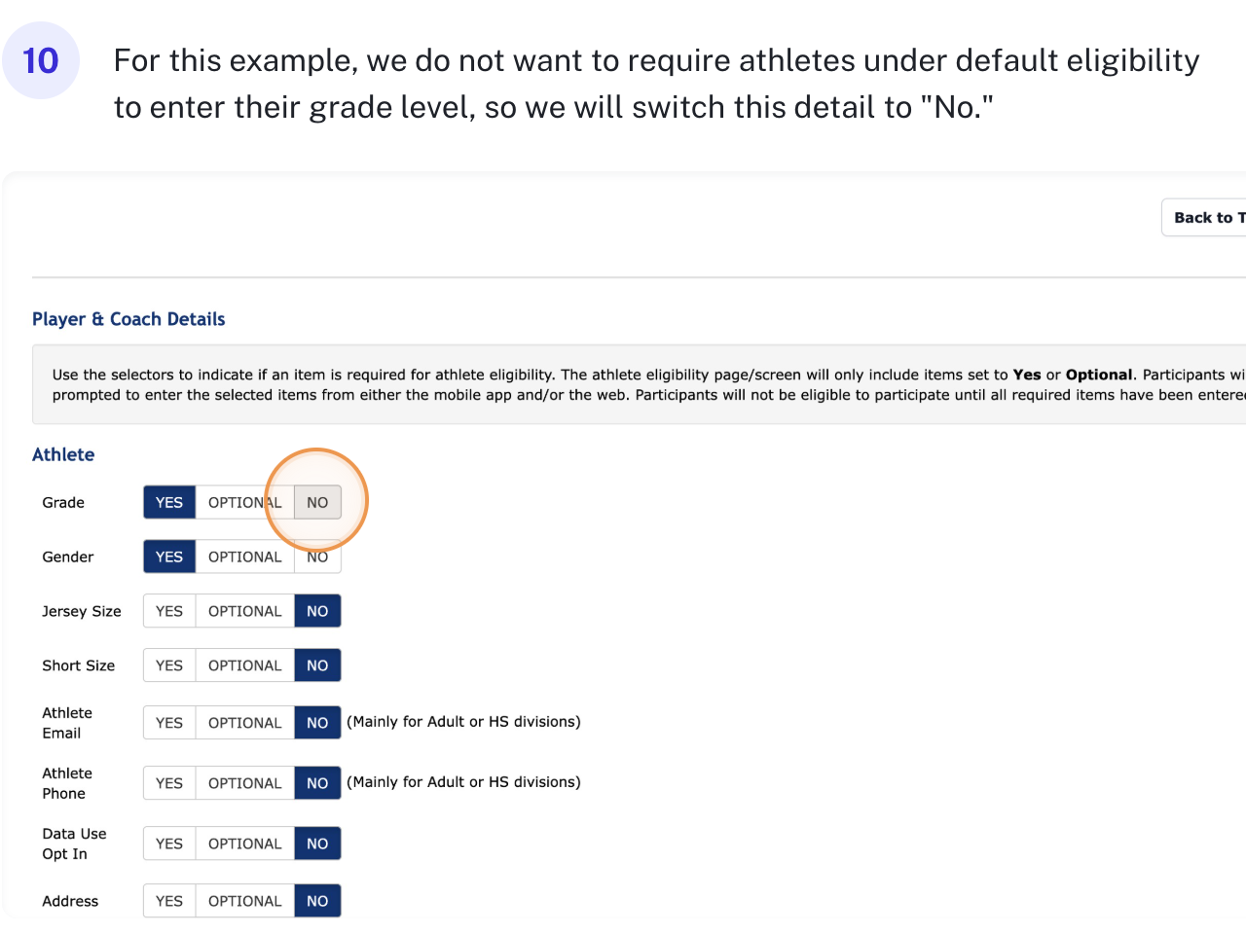The image size is (1246, 934).
Task: Set Data Use Opt In to Optional
Action: [244, 844]
